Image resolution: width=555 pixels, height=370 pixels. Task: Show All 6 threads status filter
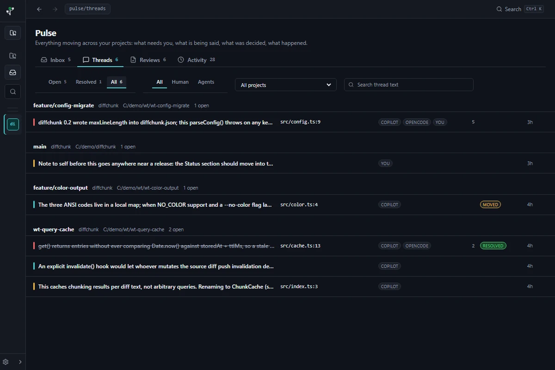tap(117, 82)
